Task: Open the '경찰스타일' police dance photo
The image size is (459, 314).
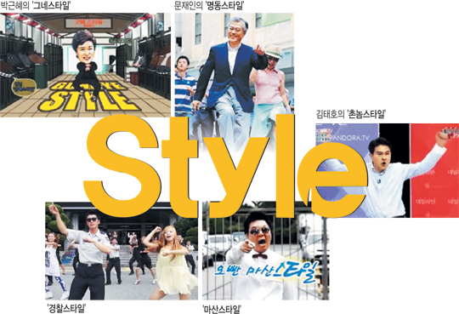Action: click(122, 251)
